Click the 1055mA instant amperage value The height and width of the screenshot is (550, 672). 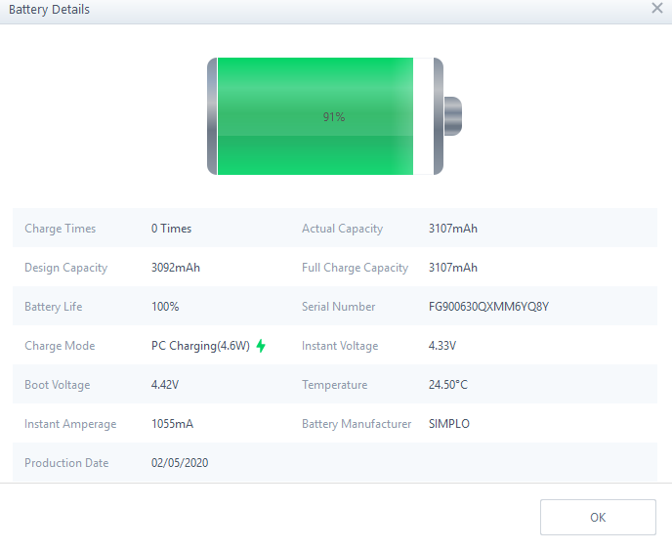[172, 424]
